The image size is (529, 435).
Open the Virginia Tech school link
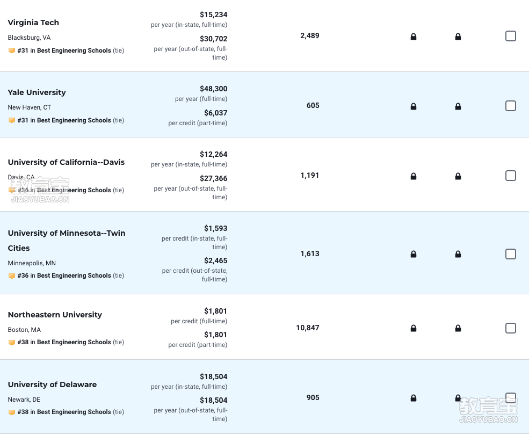tap(33, 23)
